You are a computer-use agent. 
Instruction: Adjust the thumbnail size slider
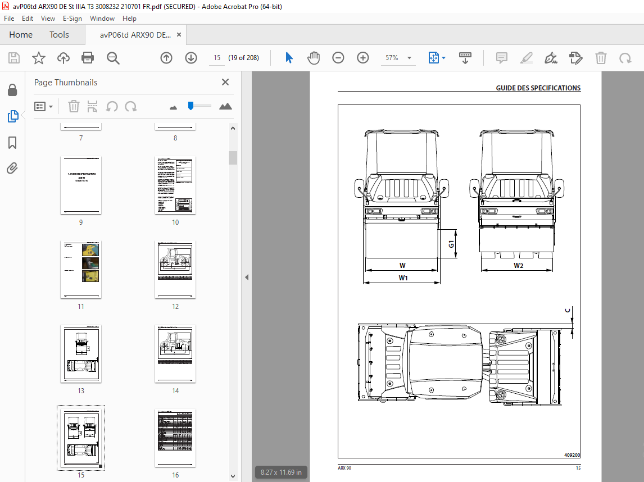point(191,106)
